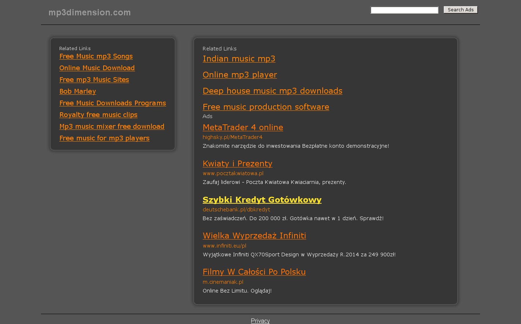
Task: Click Free music production software link
Action: 266,107
